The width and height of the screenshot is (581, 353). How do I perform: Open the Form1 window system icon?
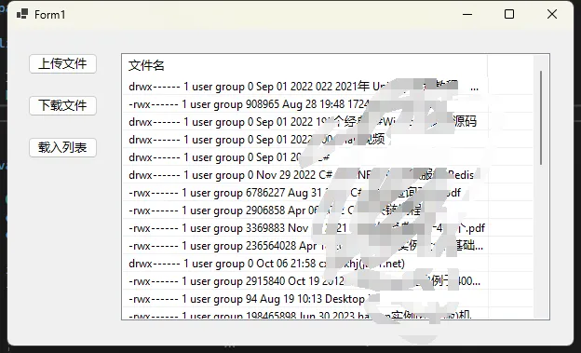pyautogui.click(x=22, y=15)
